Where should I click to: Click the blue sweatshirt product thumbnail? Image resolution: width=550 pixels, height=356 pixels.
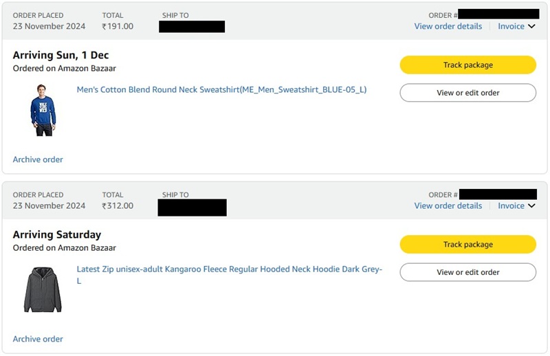point(43,109)
